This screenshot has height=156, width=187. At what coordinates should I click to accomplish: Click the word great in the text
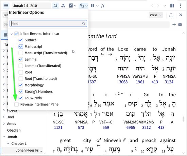coord(65,141)
